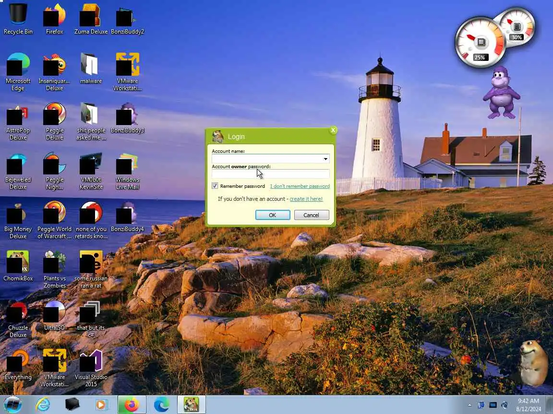
Task: Confirm login with the OK button
Action: (x=273, y=215)
